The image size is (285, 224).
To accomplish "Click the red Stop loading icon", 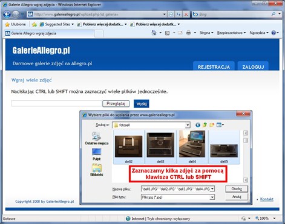I will pos(186,14).
